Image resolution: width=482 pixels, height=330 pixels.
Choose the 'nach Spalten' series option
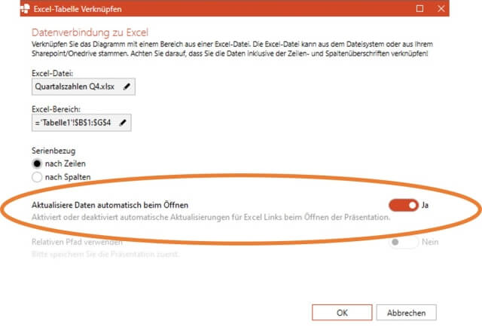38,176
